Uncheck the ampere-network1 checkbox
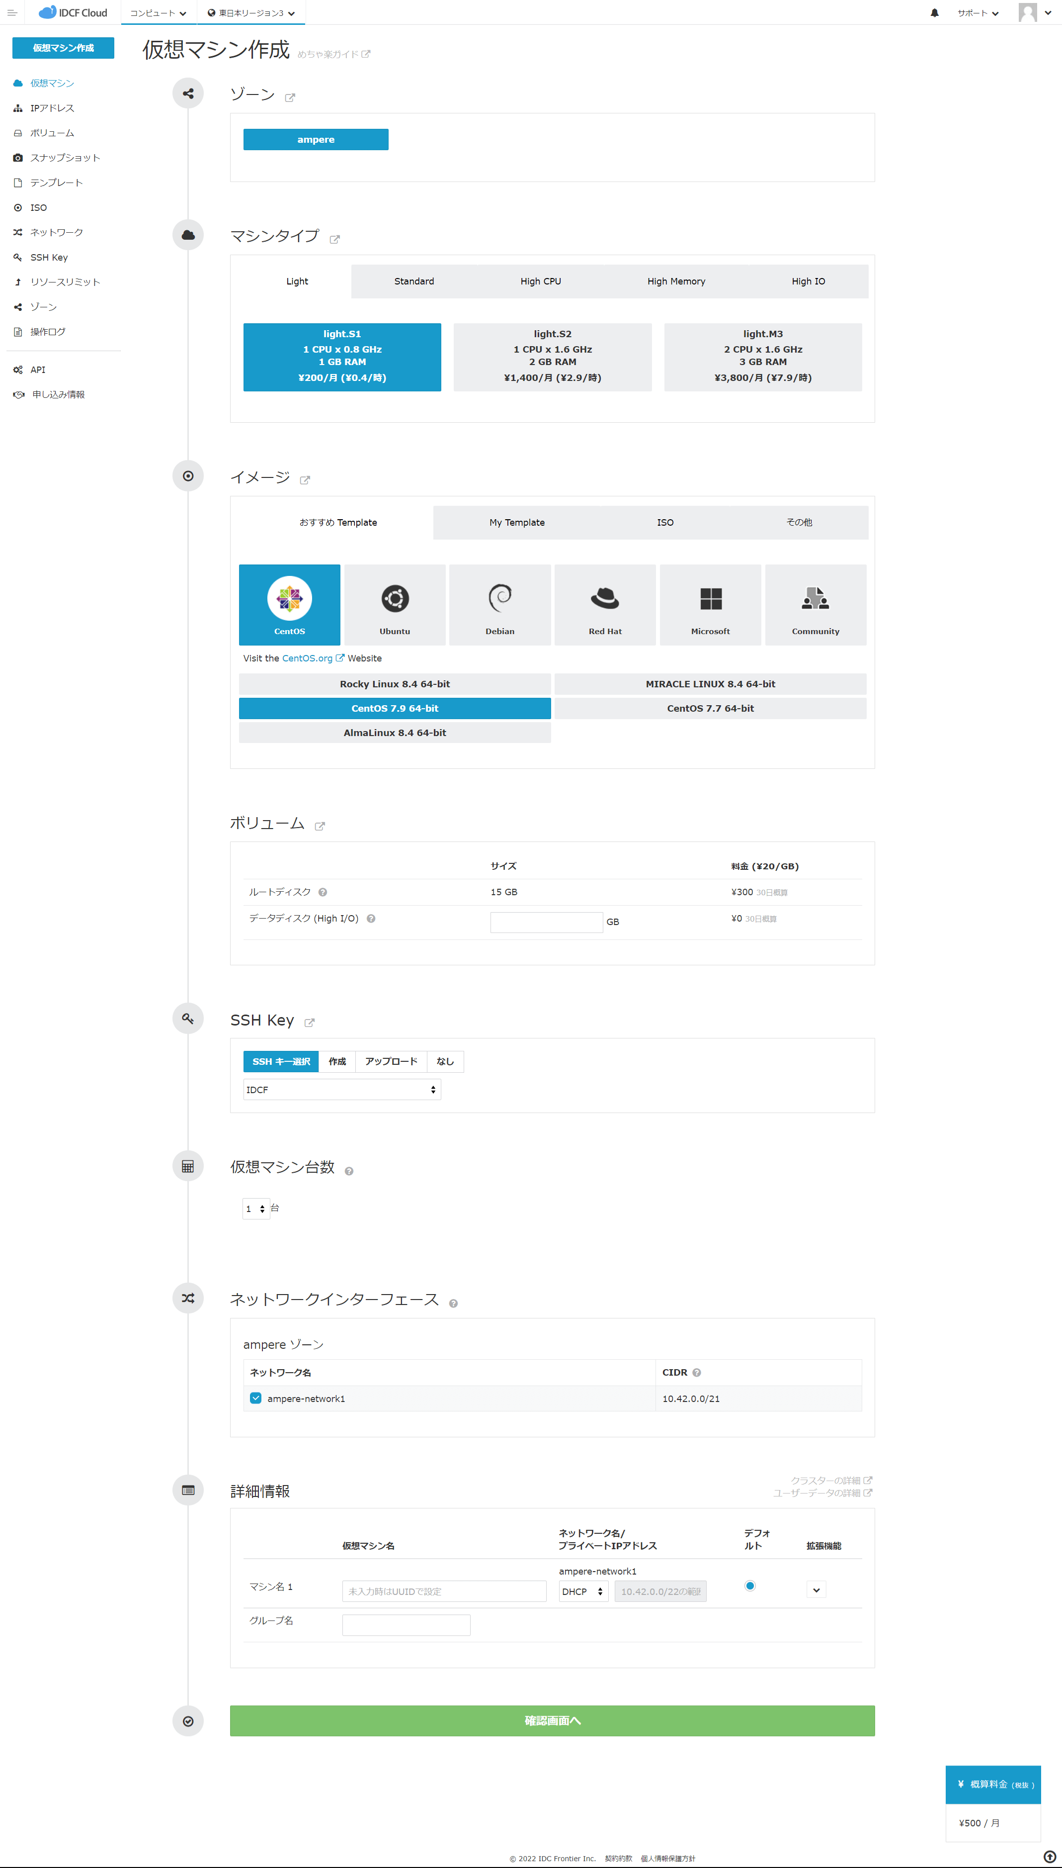 (255, 1398)
